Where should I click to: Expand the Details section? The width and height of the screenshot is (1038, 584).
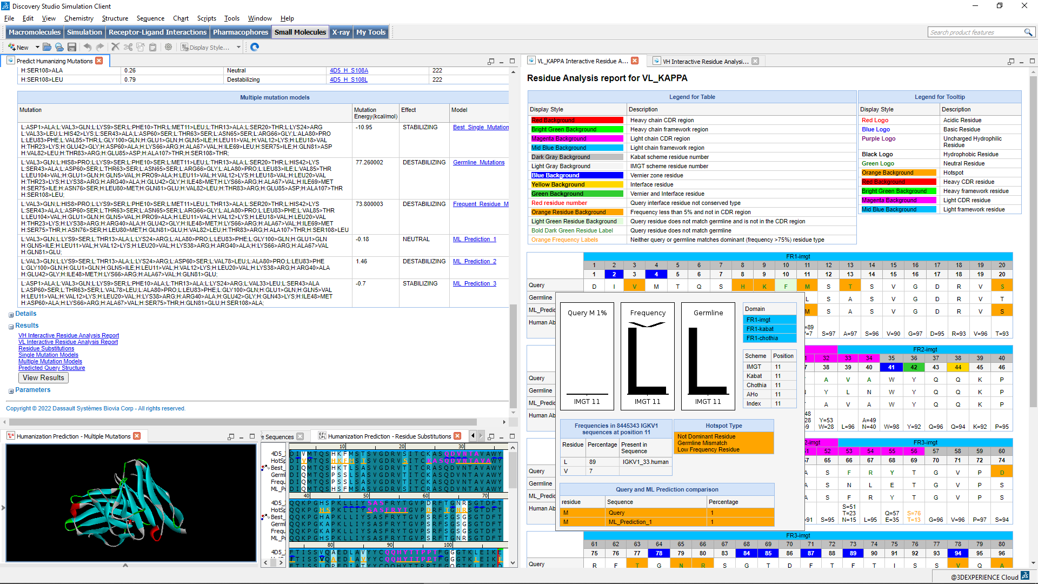(x=11, y=315)
